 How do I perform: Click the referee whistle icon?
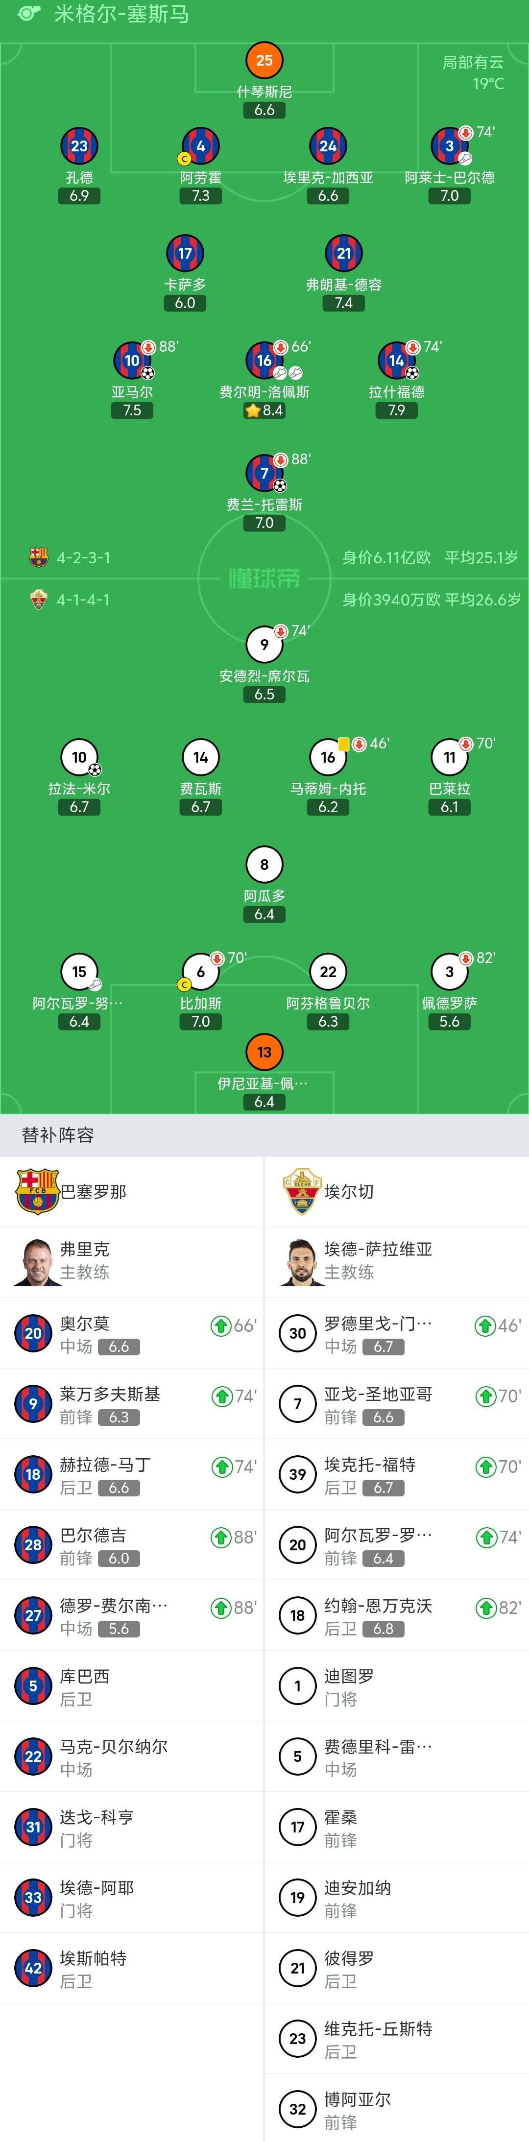(x=29, y=14)
